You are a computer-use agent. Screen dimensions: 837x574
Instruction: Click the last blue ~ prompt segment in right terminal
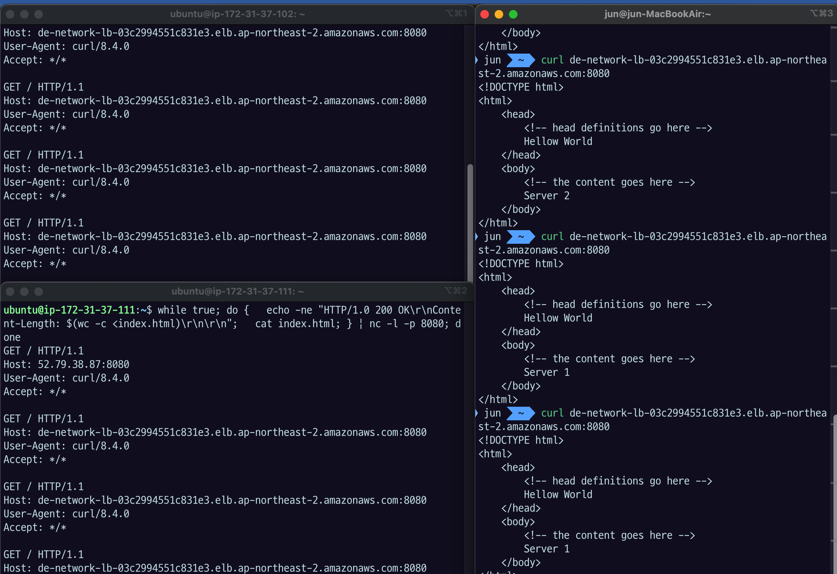[520, 413]
